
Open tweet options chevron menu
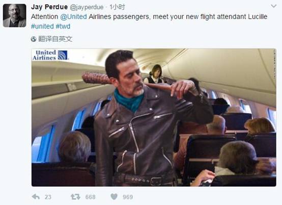click(273, 6)
